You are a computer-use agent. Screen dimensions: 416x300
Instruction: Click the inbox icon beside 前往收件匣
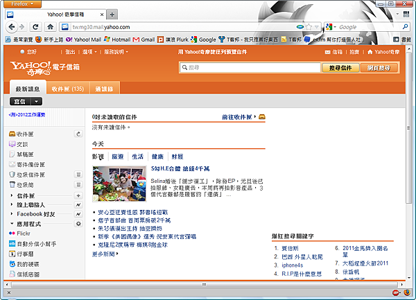[262, 117]
